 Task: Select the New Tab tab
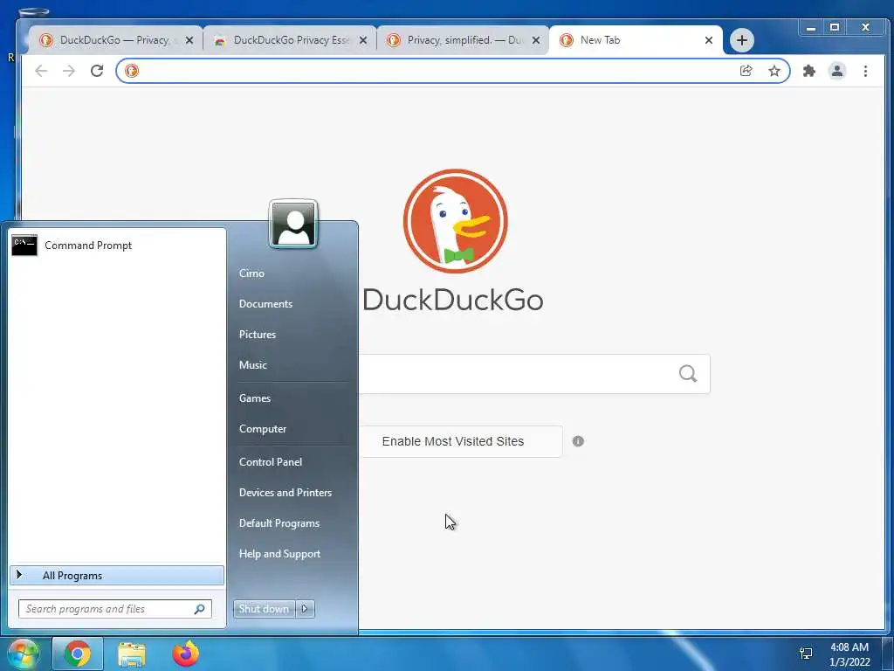[x=636, y=40]
